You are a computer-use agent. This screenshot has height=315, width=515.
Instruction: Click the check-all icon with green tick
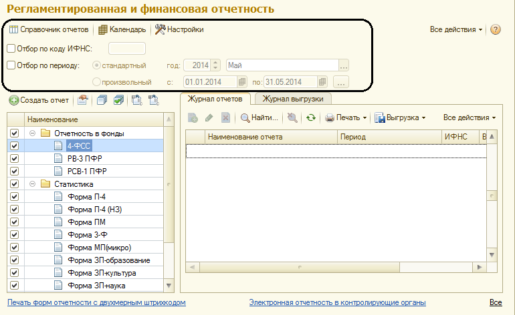118,100
